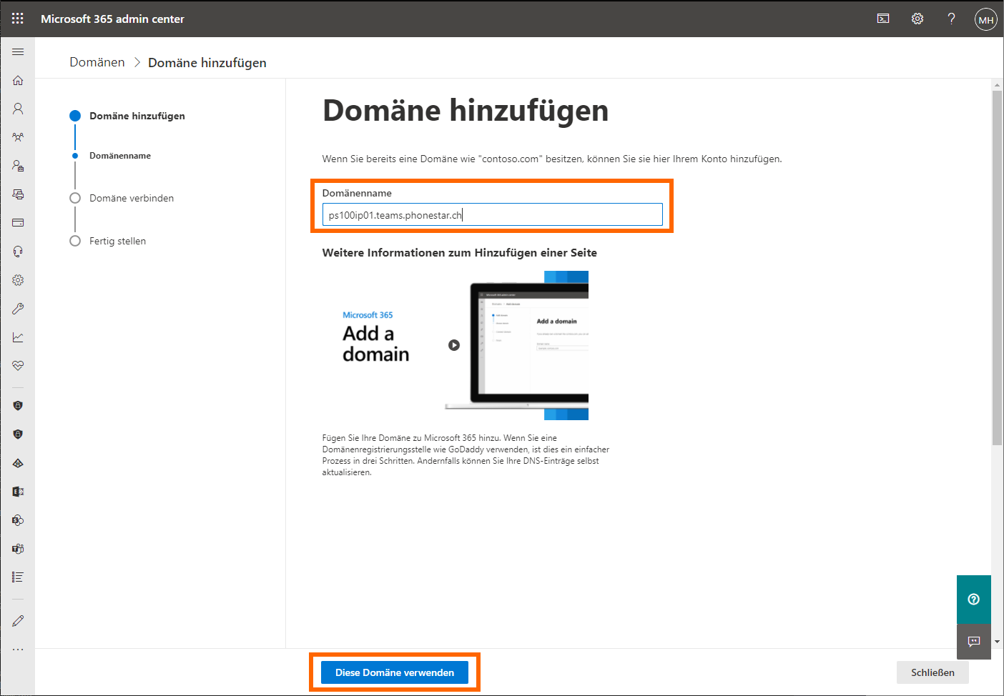
Task: Select Domäne verbinden wizard step
Action: pos(132,198)
